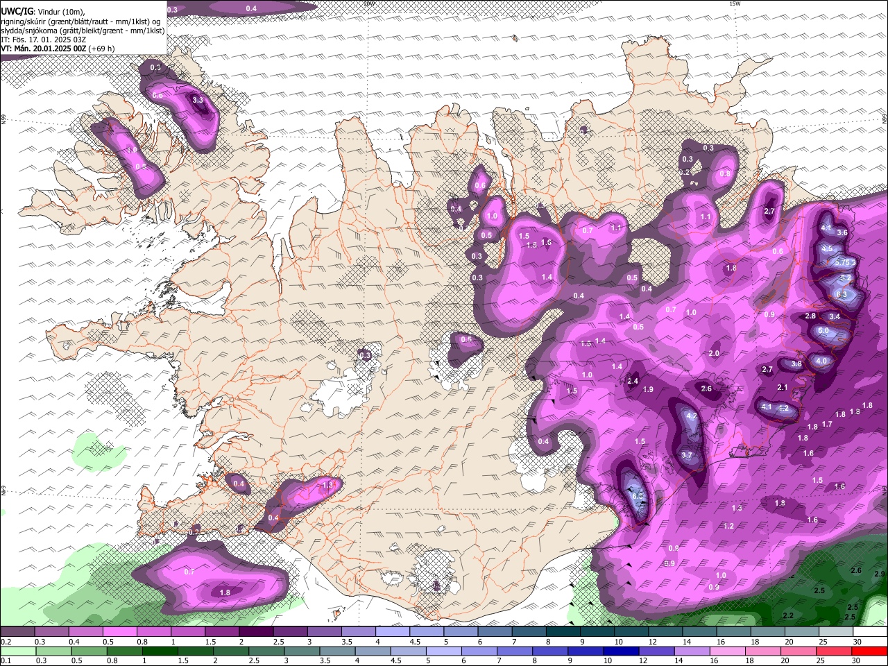Click the 4.0 value on the east coast

click(821, 361)
